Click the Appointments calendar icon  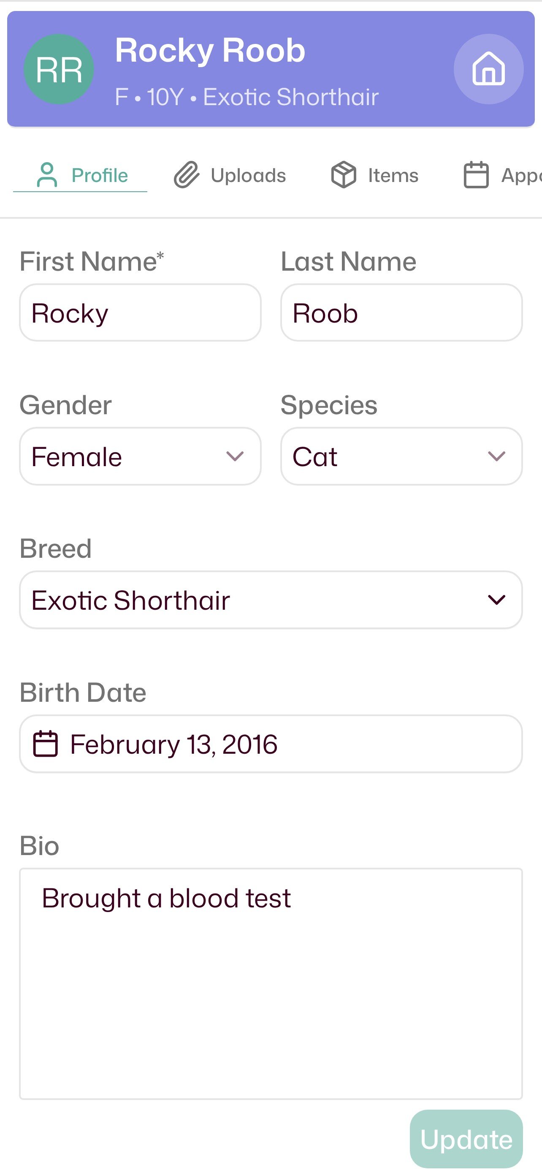pyautogui.click(x=476, y=175)
